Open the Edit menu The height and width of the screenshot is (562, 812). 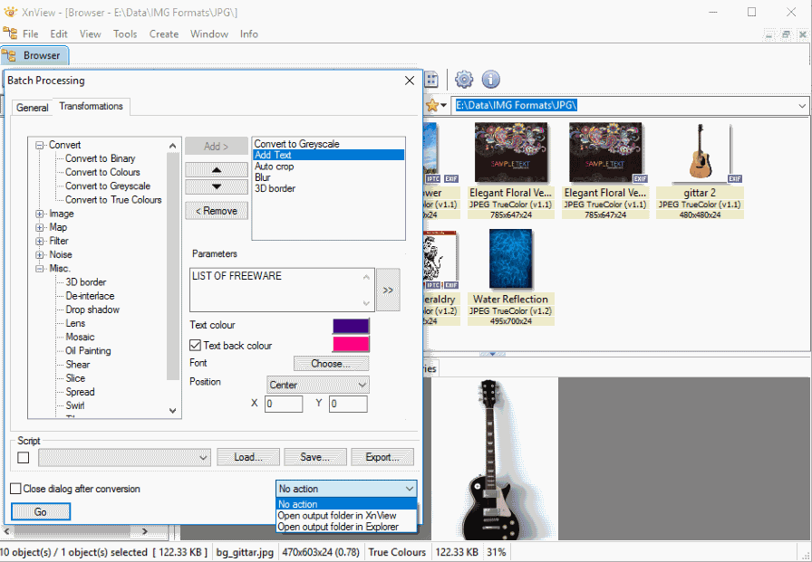pos(59,34)
